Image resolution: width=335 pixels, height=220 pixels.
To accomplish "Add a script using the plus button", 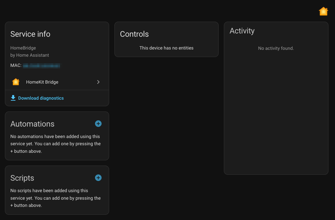I will pos(98,178).
